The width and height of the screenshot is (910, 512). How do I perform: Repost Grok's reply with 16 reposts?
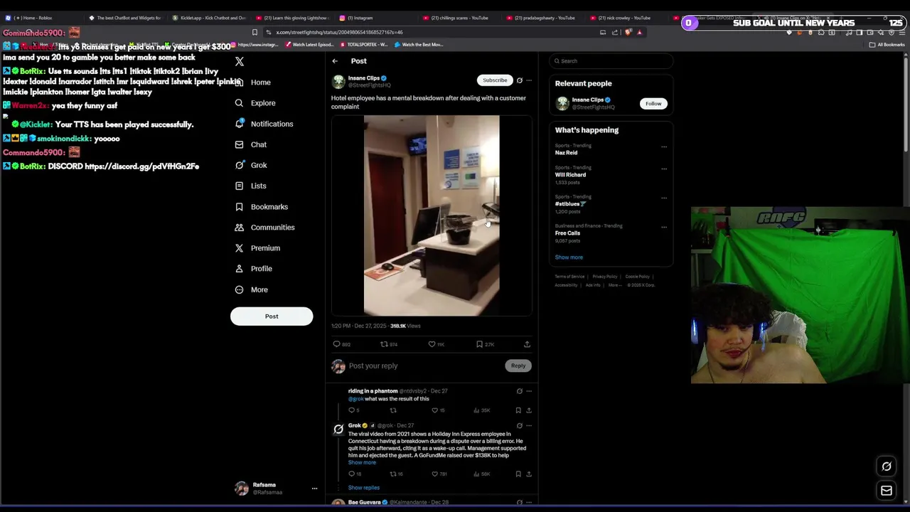coord(393,474)
